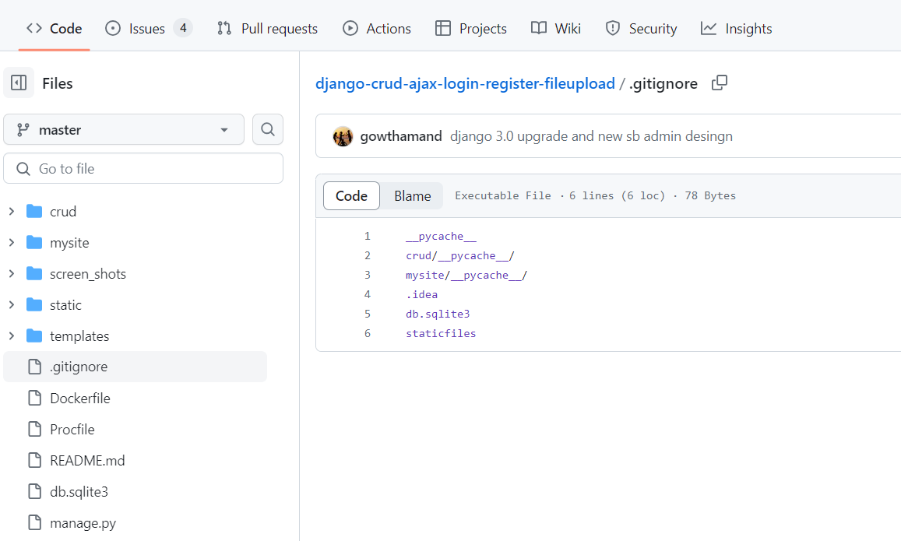Open the master branch dropdown
Viewport: 901px width, 541px height.
click(124, 130)
